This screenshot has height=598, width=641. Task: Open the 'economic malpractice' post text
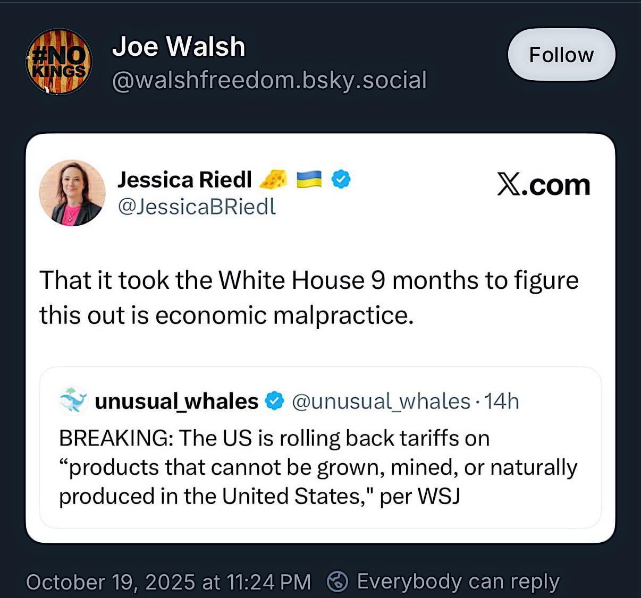(308, 297)
